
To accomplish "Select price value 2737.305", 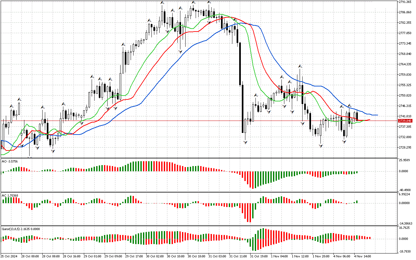I will coord(405,127).
